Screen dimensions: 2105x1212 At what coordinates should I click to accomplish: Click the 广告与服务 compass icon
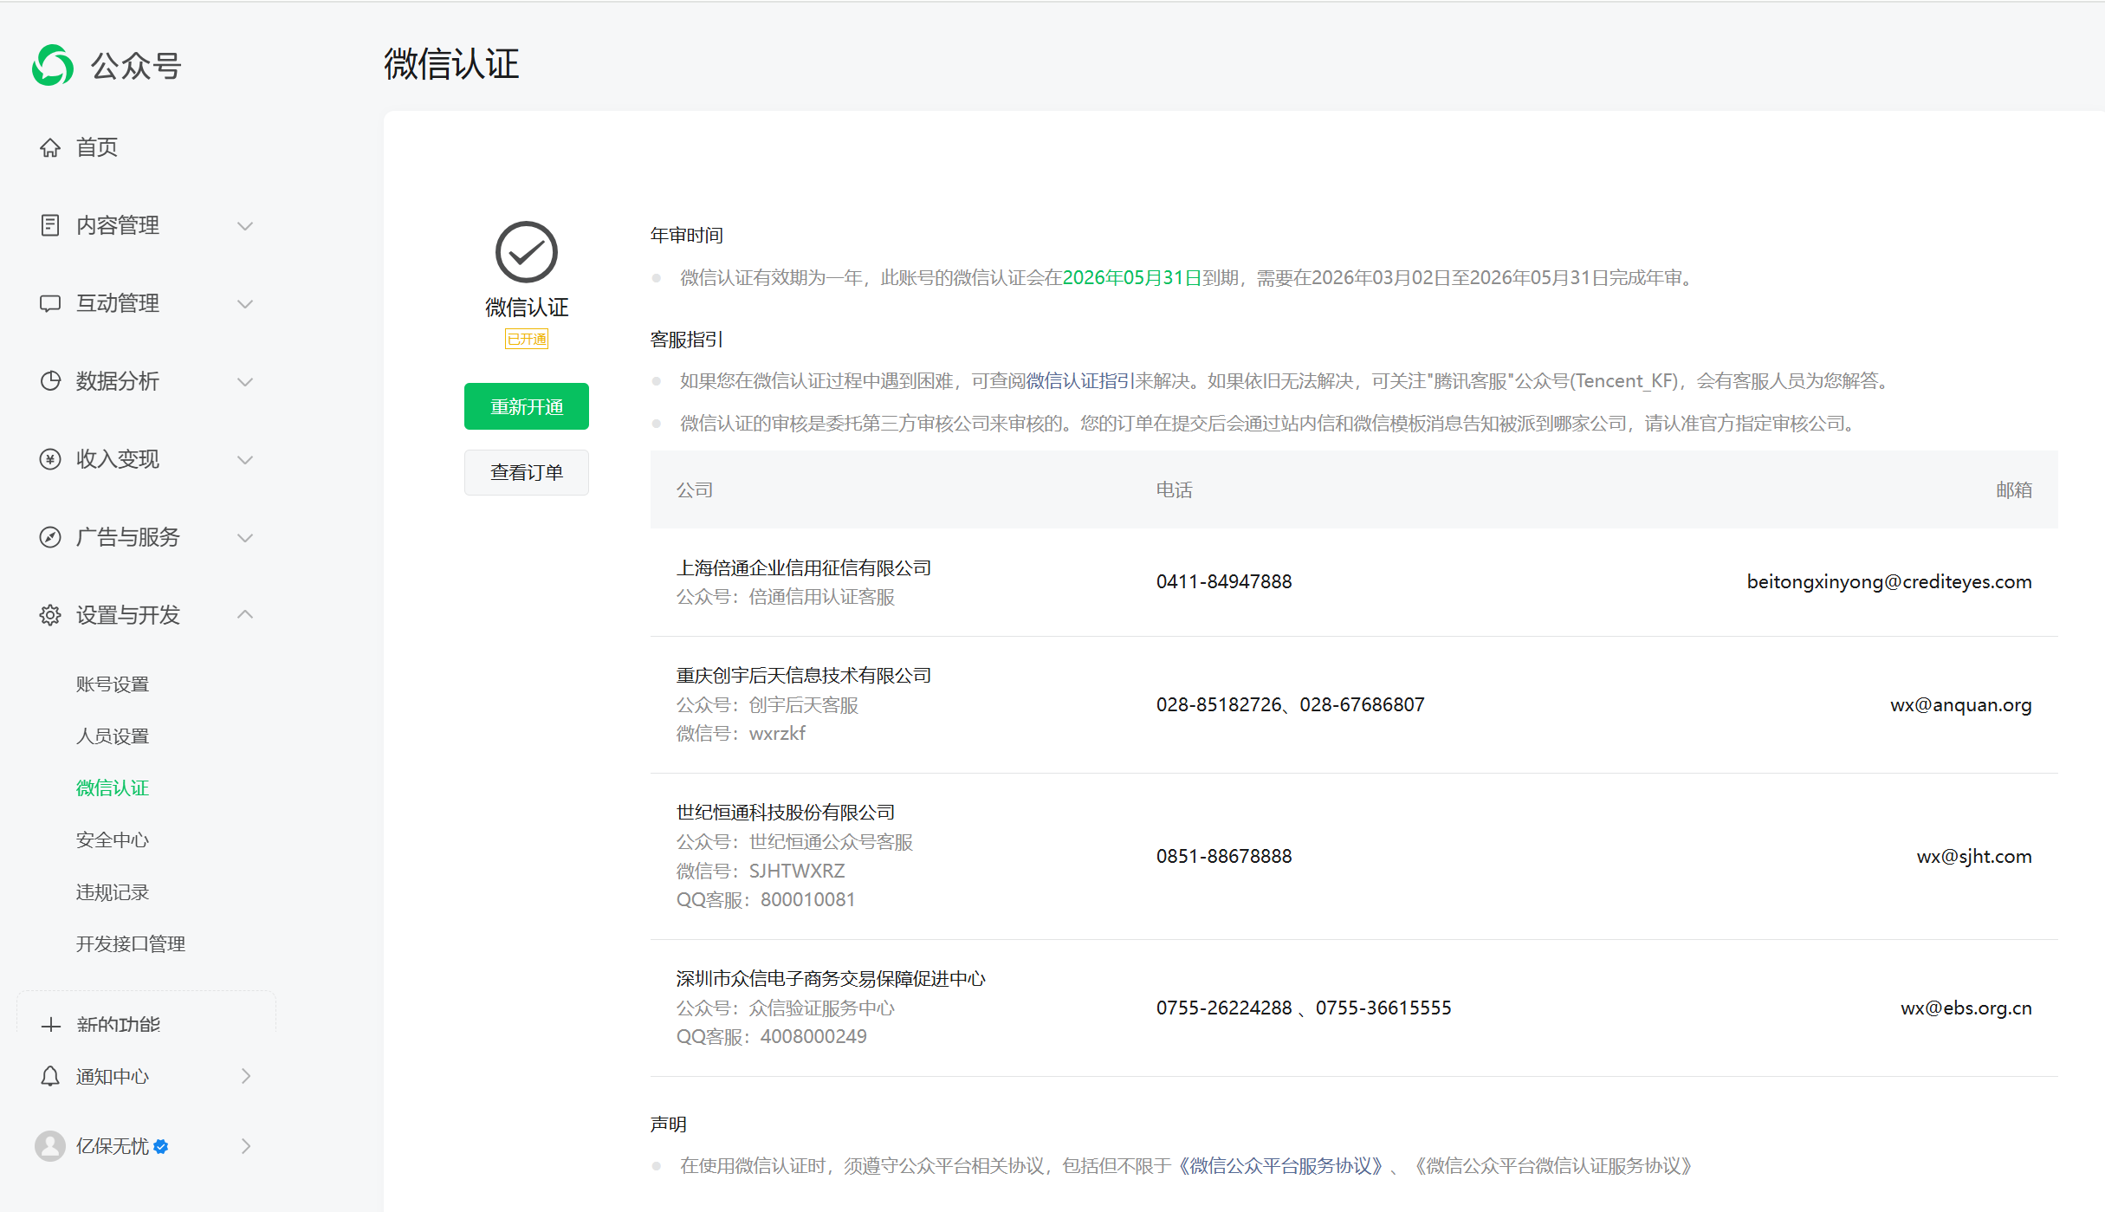(50, 537)
